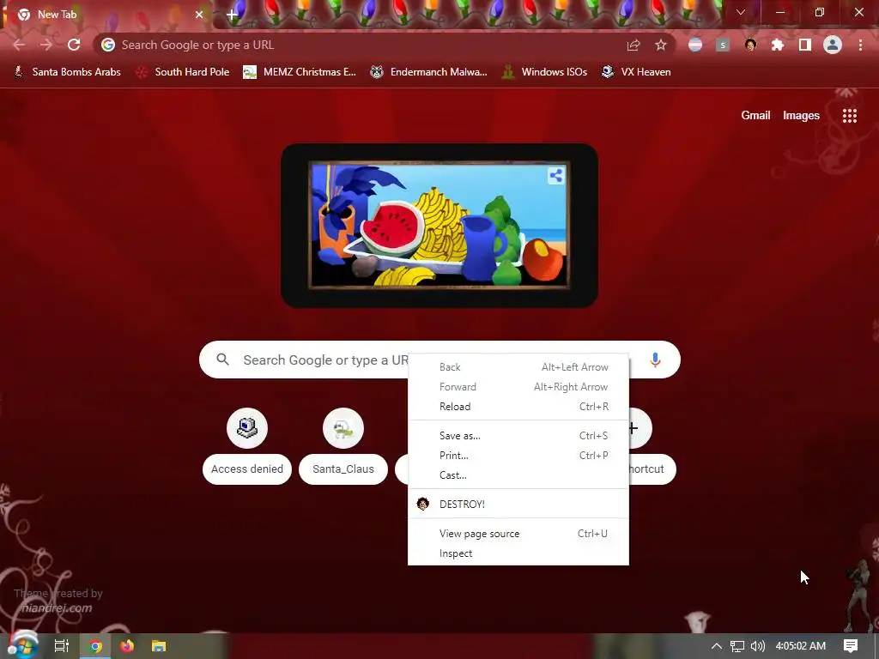This screenshot has height=659, width=879.
Task: Click the taskbar clock
Action: [x=801, y=646]
